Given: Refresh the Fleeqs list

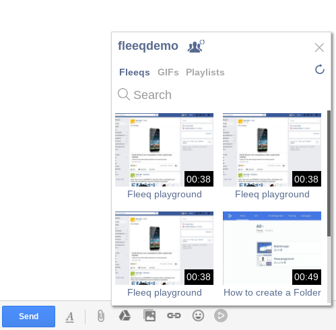Looking at the screenshot, I should [320, 69].
